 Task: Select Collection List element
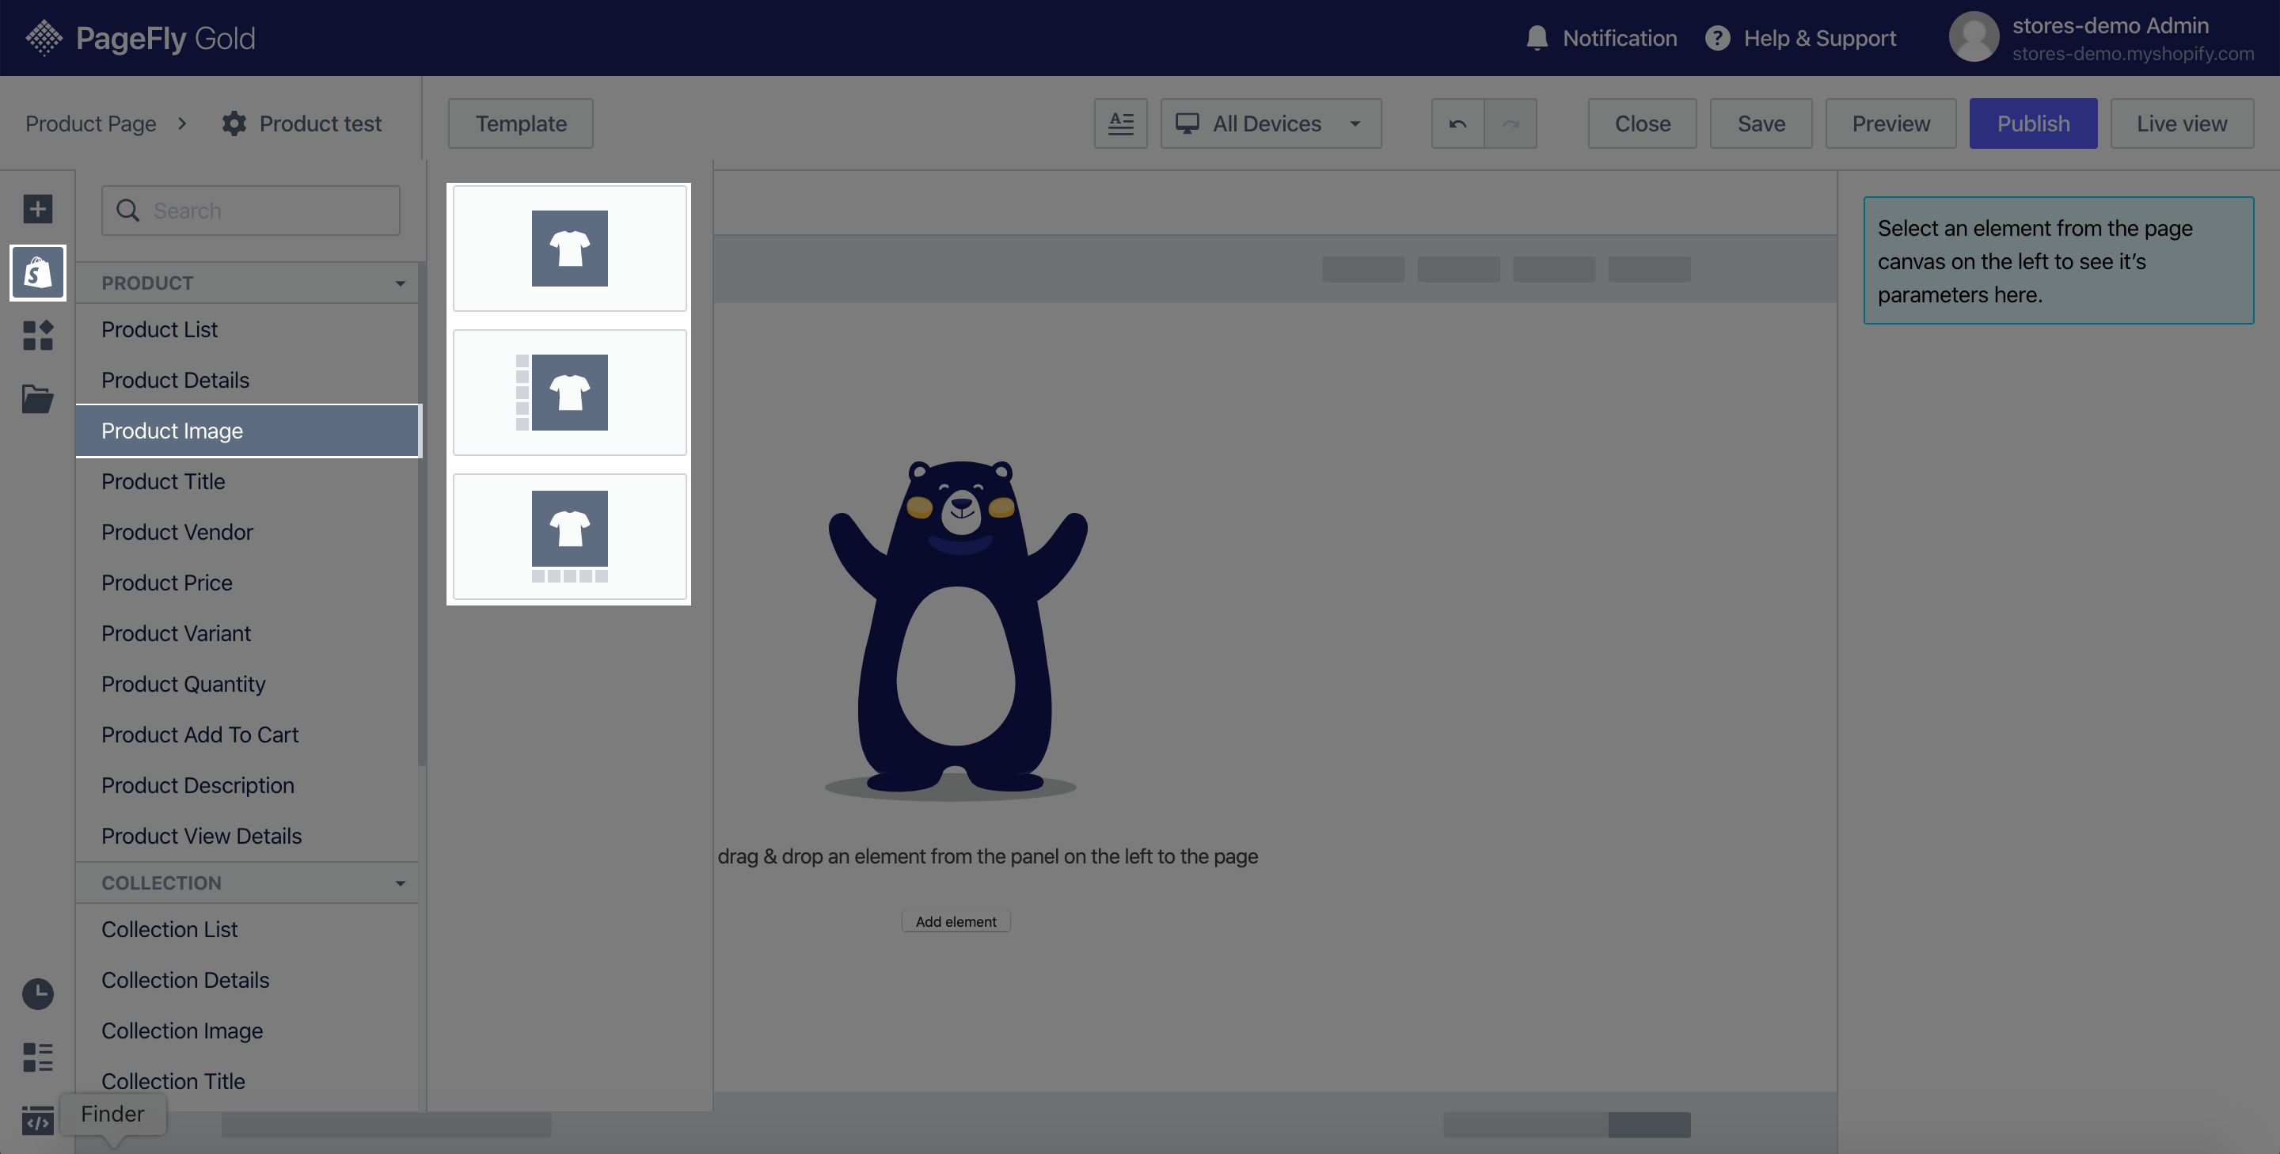(x=247, y=929)
